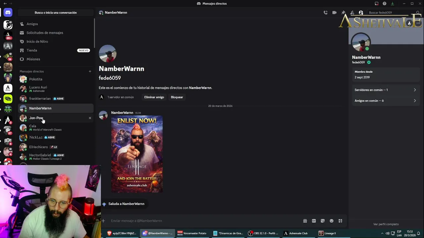Open the Brave browser taskbar item
The width and height of the screenshot is (424, 238).
click(x=122, y=233)
